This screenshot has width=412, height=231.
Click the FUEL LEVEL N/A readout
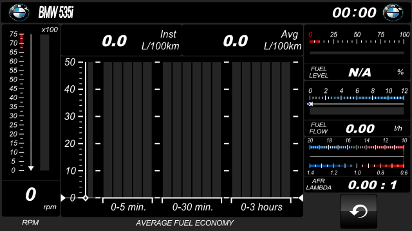click(x=359, y=73)
